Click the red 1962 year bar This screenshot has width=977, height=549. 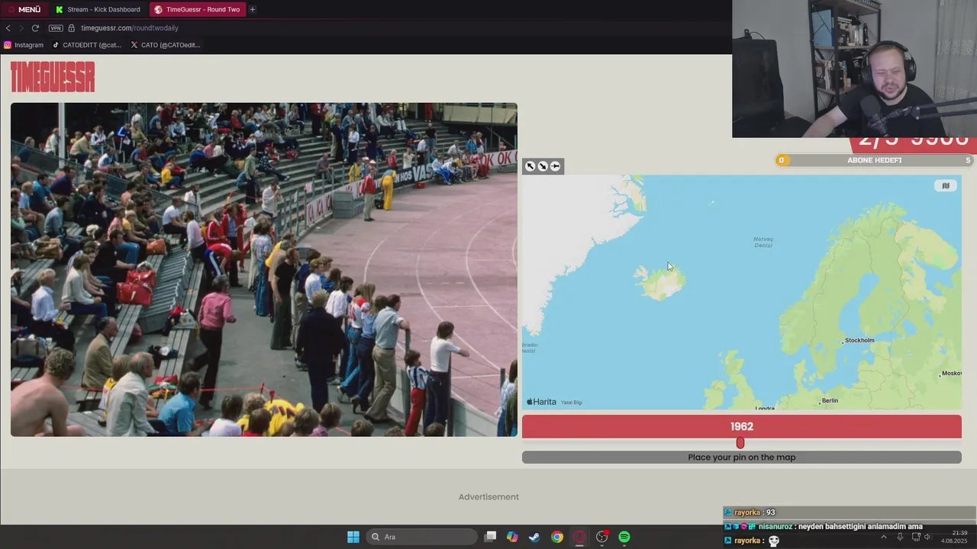pyautogui.click(x=742, y=426)
